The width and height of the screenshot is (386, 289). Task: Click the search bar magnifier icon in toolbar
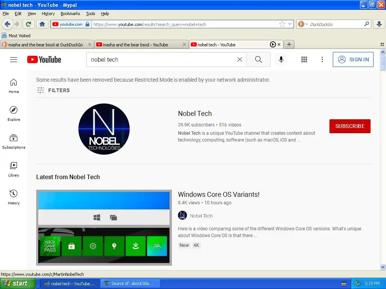tap(366, 24)
